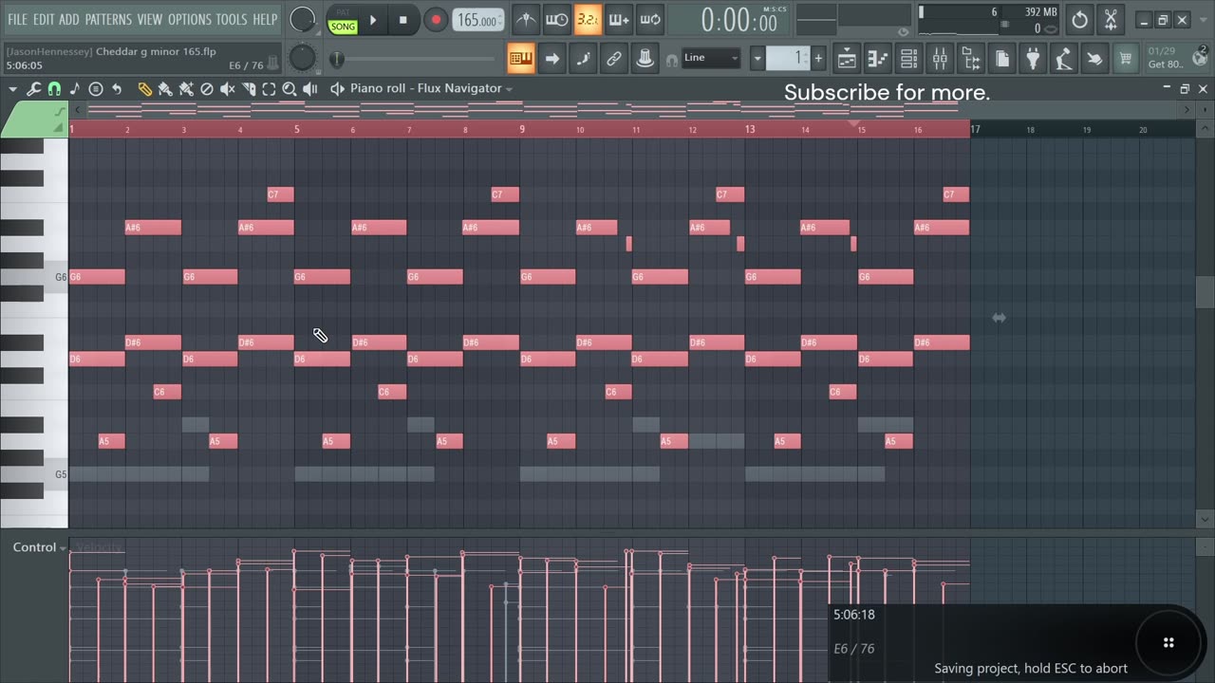
Task: Open the Audio editor scissors icon
Action: (1111, 19)
